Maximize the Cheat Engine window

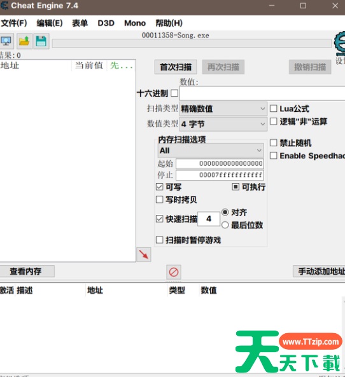pos(303,6)
